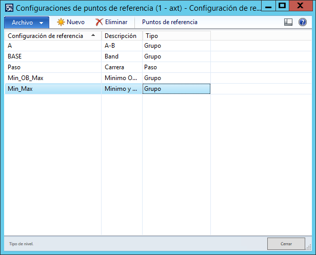Toggle the view layout icon

click(x=288, y=22)
